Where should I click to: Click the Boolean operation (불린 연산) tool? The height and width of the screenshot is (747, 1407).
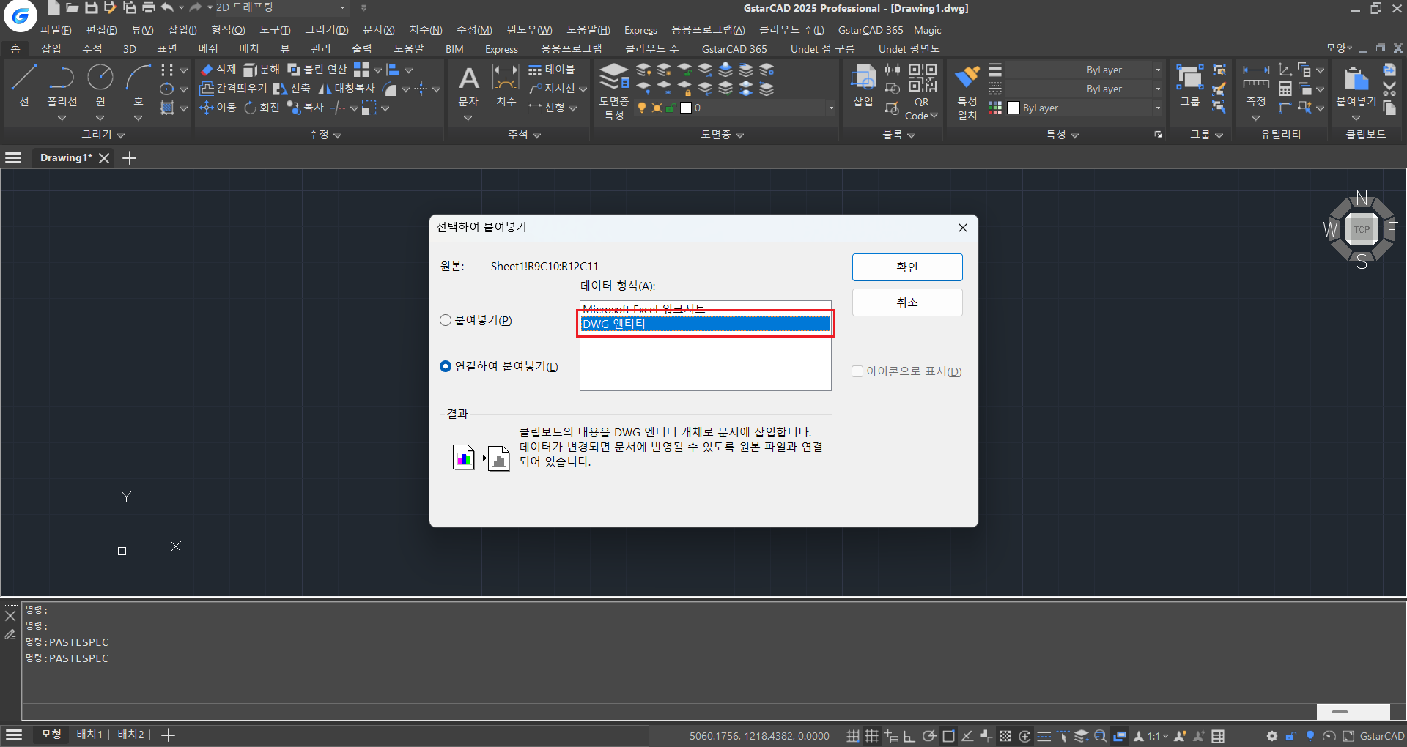[317, 70]
